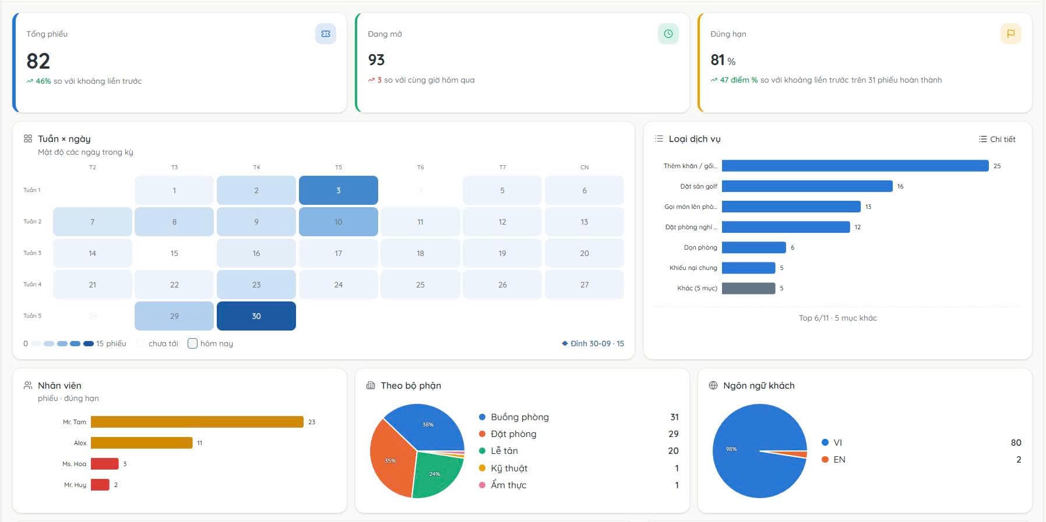The width and height of the screenshot is (1046, 522).
Task: Click the hôm nay legend box
Action: [192, 343]
